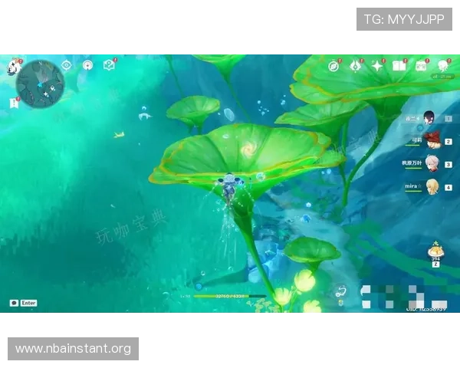
Task: Click party slot key 4
Action: click(449, 188)
